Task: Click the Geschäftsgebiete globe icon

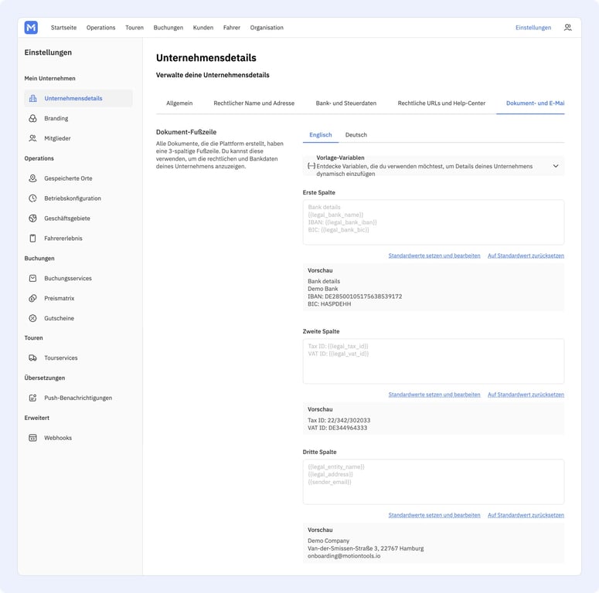Action: tap(33, 219)
